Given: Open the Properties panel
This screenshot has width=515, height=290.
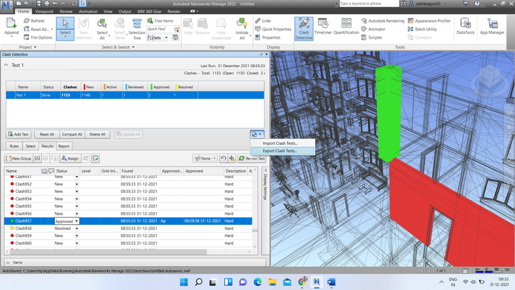Looking at the screenshot, I should (x=267, y=37).
